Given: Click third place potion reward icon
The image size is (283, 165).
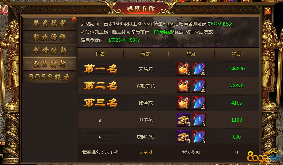Looking at the screenshot, I should pyautogui.click(x=183, y=103).
